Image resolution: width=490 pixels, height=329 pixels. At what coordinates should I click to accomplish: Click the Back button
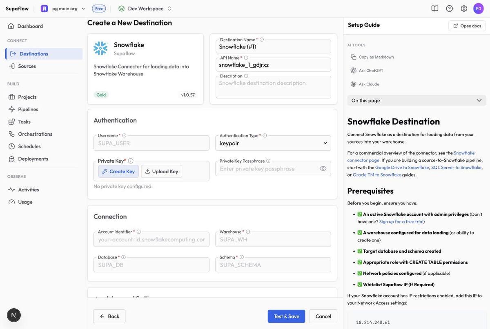click(x=109, y=316)
